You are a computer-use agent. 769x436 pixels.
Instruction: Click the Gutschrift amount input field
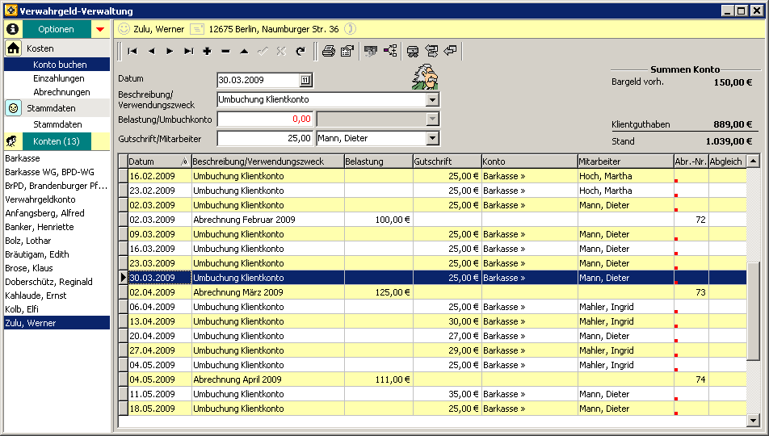pos(265,138)
